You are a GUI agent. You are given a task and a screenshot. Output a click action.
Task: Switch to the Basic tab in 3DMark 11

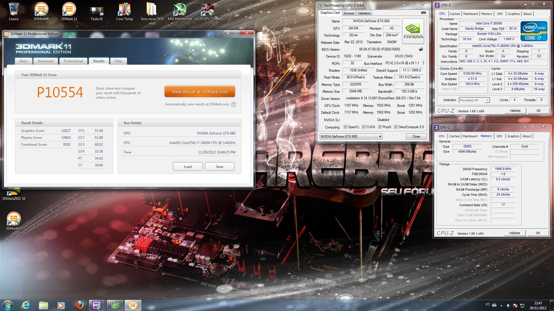[x=24, y=61]
